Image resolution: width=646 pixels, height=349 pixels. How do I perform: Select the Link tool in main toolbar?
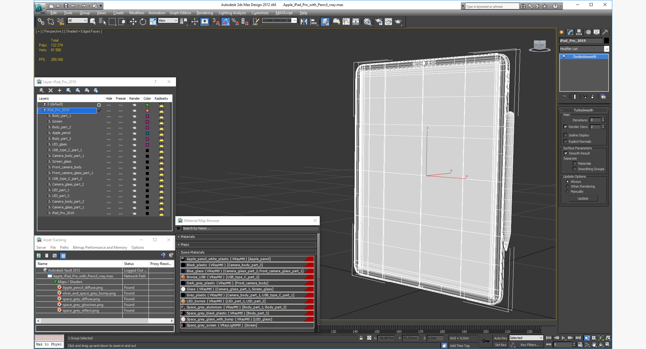point(41,21)
